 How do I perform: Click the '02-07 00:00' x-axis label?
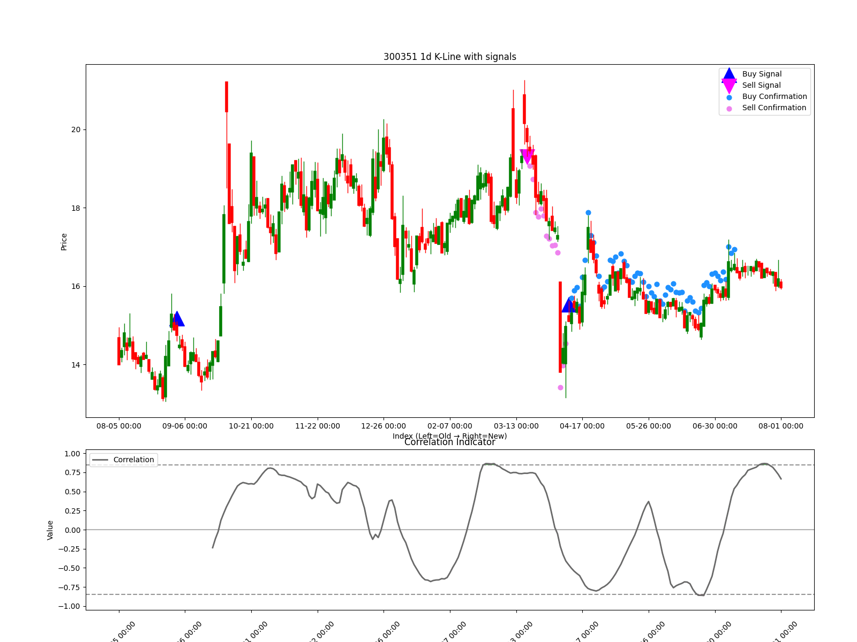[450, 426]
